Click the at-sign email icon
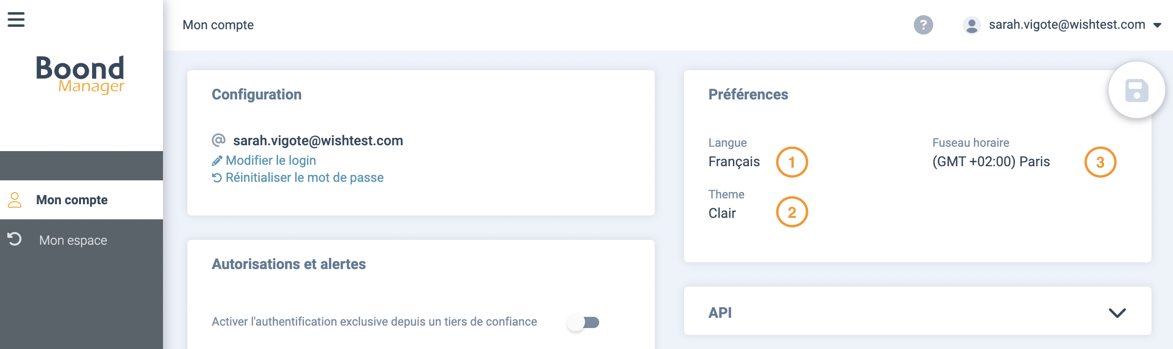This screenshot has height=349, width=1173. (218, 140)
